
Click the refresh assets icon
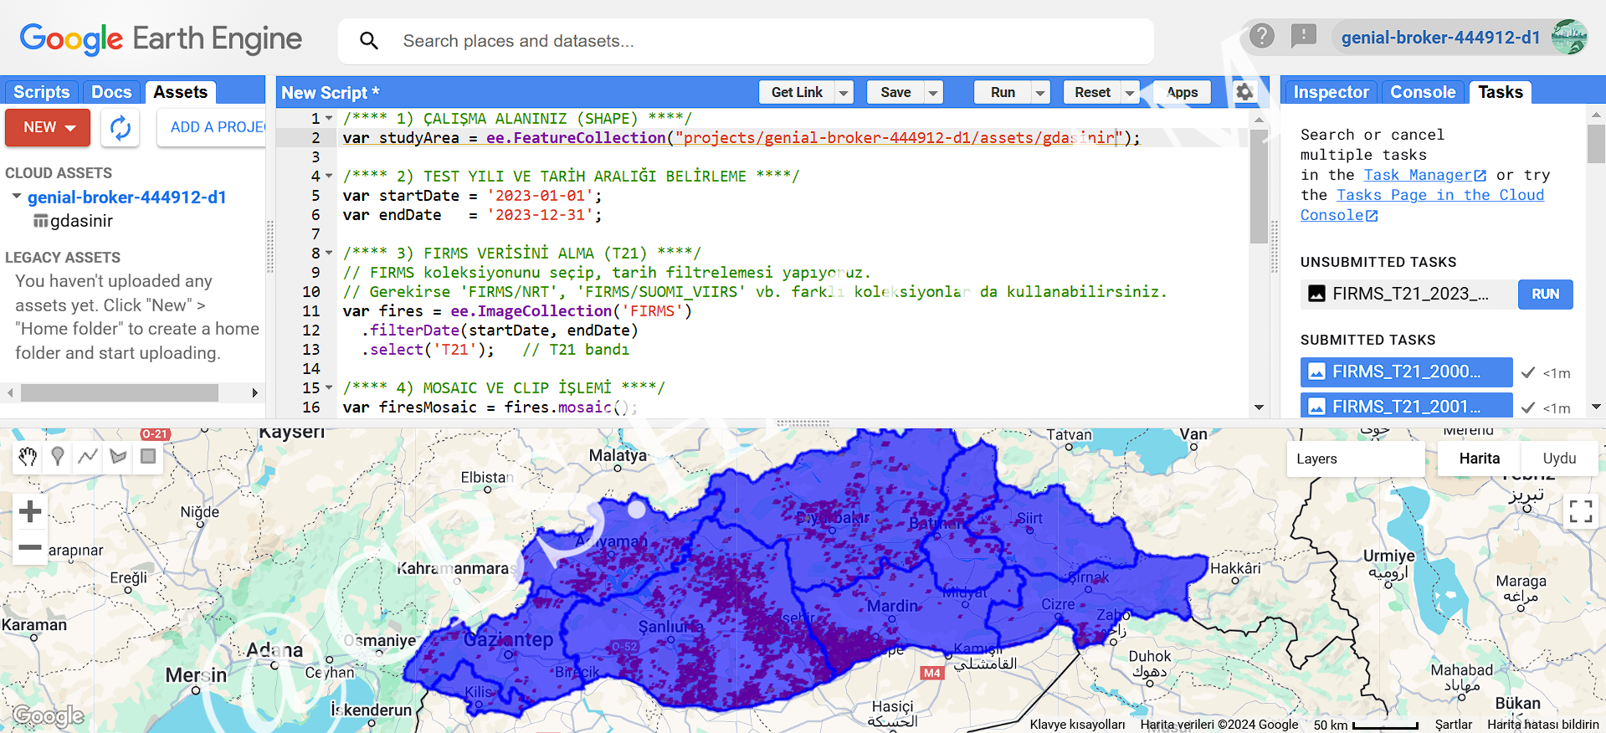(121, 127)
